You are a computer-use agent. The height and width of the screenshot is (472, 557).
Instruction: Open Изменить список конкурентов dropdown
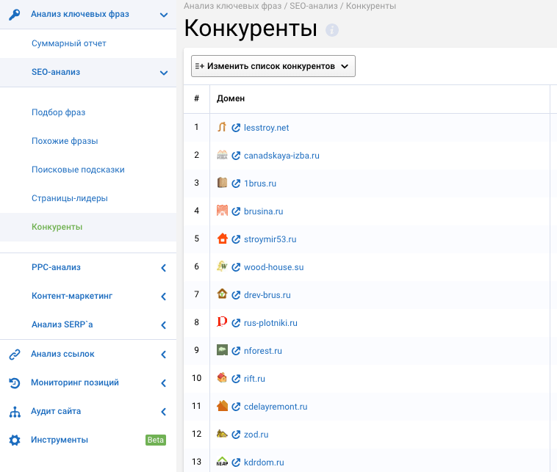pyautogui.click(x=273, y=66)
